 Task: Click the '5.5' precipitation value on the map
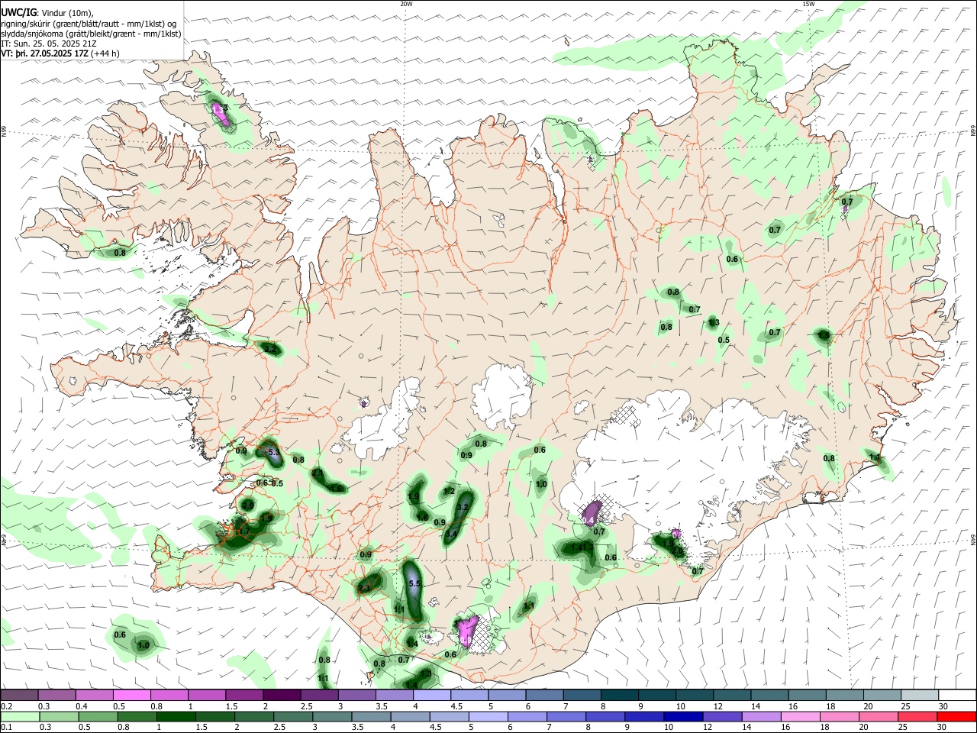click(x=415, y=583)
